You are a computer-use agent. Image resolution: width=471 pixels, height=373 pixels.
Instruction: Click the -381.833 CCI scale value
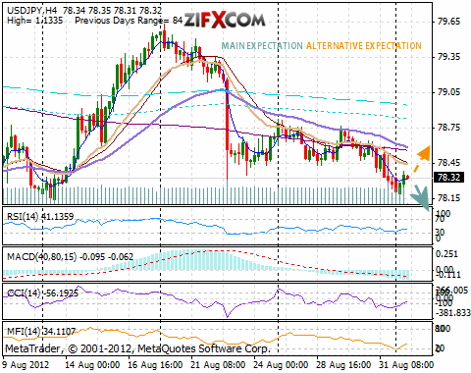pyautogui.click(x=453, y=313)
